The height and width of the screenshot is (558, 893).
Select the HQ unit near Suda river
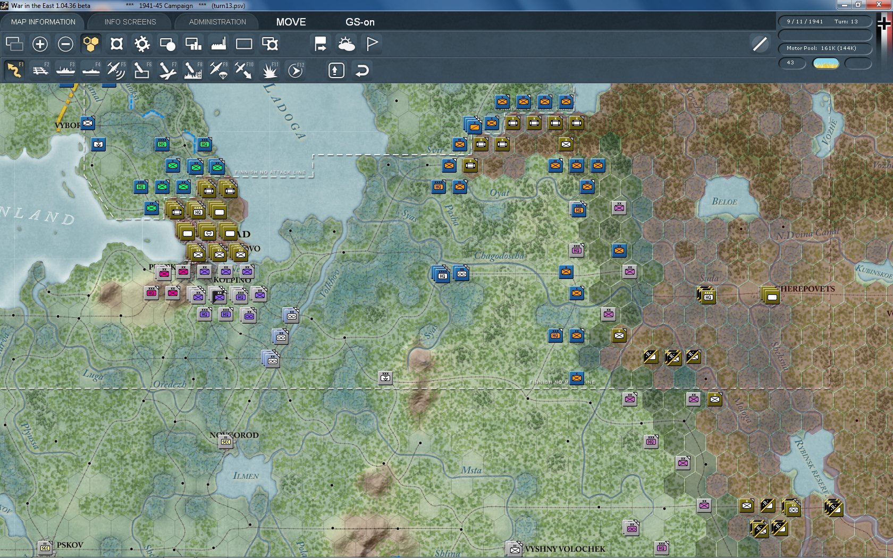pos(707,295)
